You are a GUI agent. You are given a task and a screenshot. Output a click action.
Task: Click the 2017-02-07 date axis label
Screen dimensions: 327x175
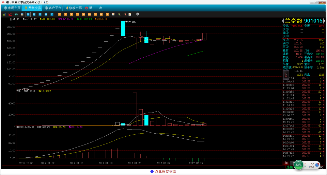[163, 163]
